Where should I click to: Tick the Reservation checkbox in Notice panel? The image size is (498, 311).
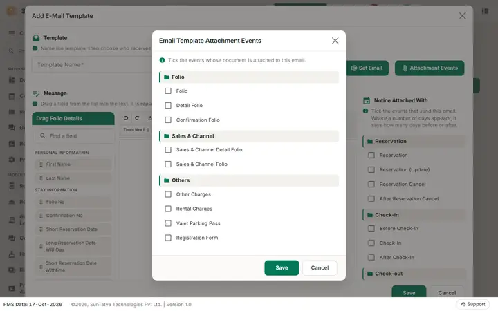371,155
